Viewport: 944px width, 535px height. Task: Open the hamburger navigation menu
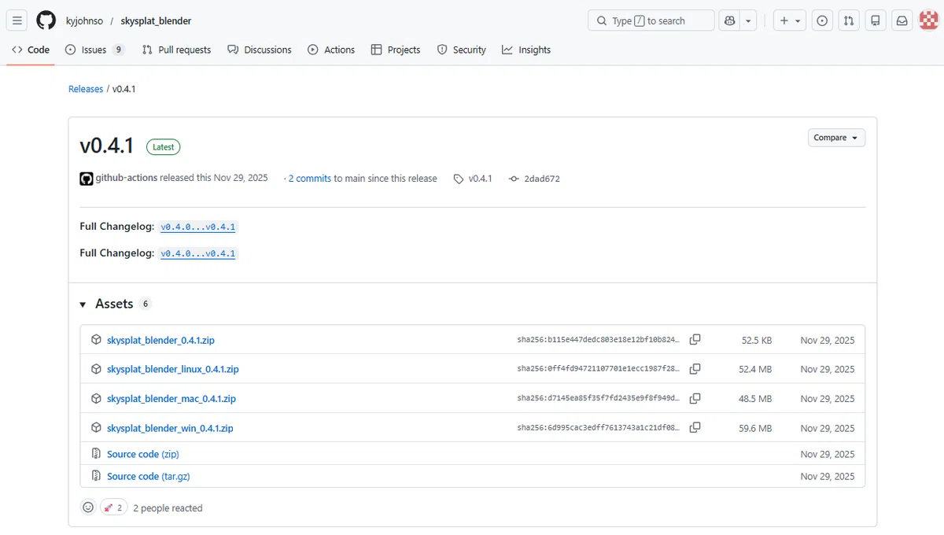point(18,20)
